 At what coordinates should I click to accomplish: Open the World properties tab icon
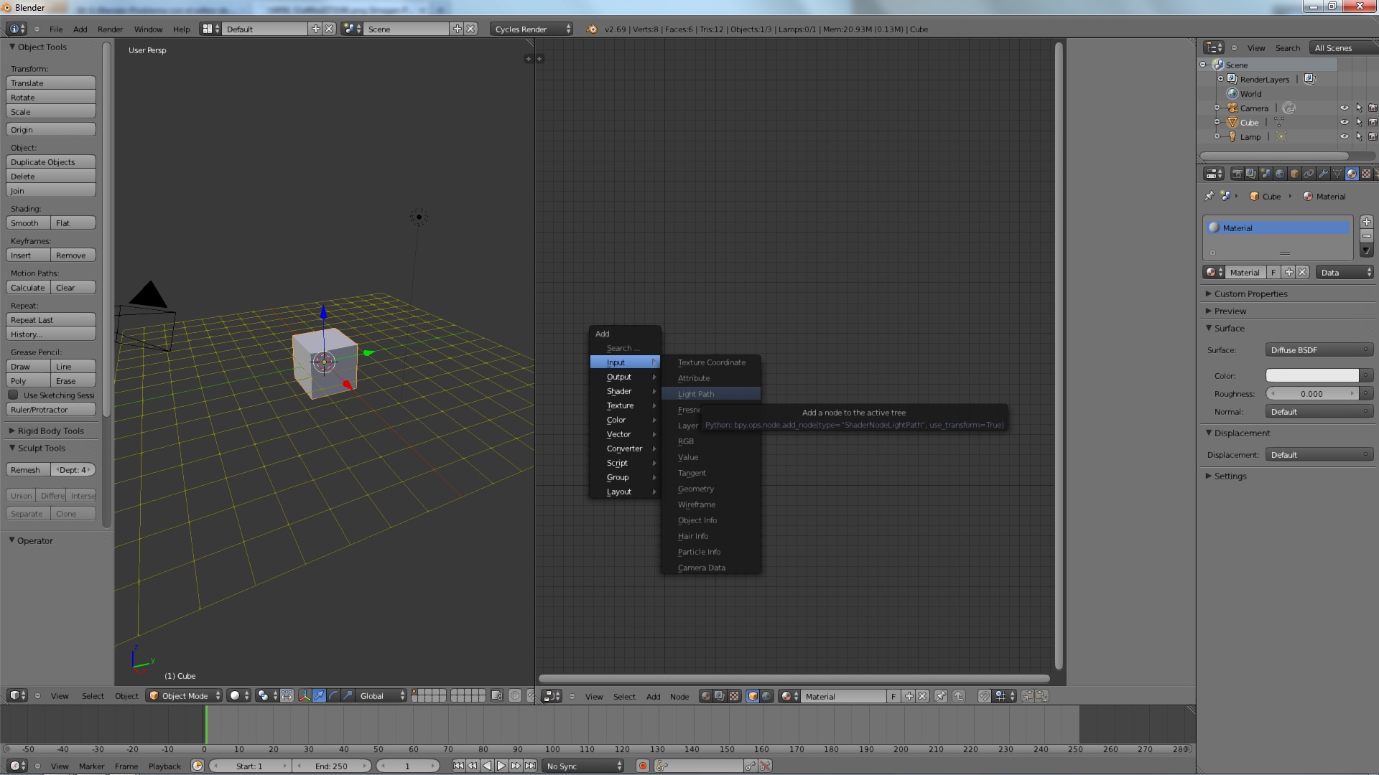pos(1280,174)
